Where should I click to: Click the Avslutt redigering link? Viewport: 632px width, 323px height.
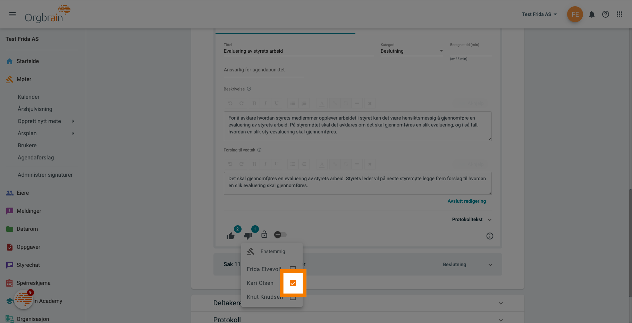466,201
